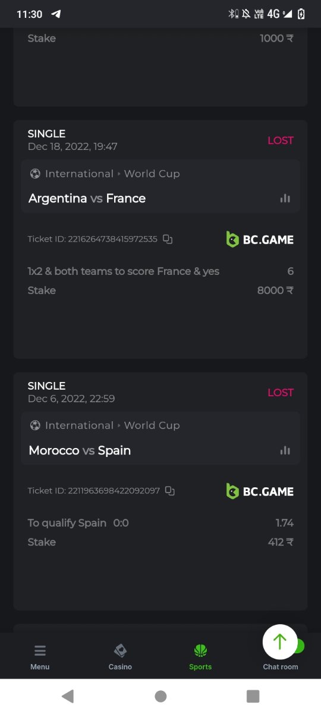The height and width of the screenshot is (714, 321).
Task: Tap BC.GAME logo on Morocco ticket
Action: pyautogui.click(x=260, y=491)
